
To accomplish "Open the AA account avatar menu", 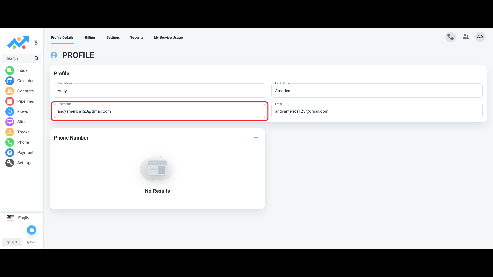I will (x=480, y=37).
